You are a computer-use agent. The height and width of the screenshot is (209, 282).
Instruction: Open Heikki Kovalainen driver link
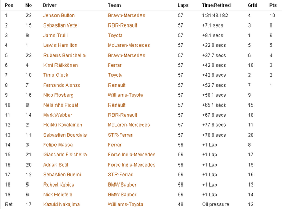63,125
